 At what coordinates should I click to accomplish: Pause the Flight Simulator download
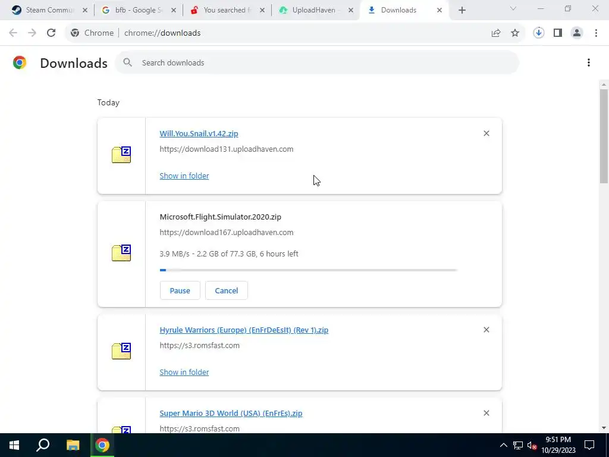(180, 290)
